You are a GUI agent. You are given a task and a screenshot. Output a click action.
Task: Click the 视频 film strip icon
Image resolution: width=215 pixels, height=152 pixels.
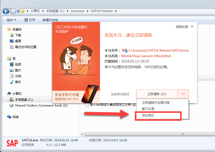tap(12, 64)
